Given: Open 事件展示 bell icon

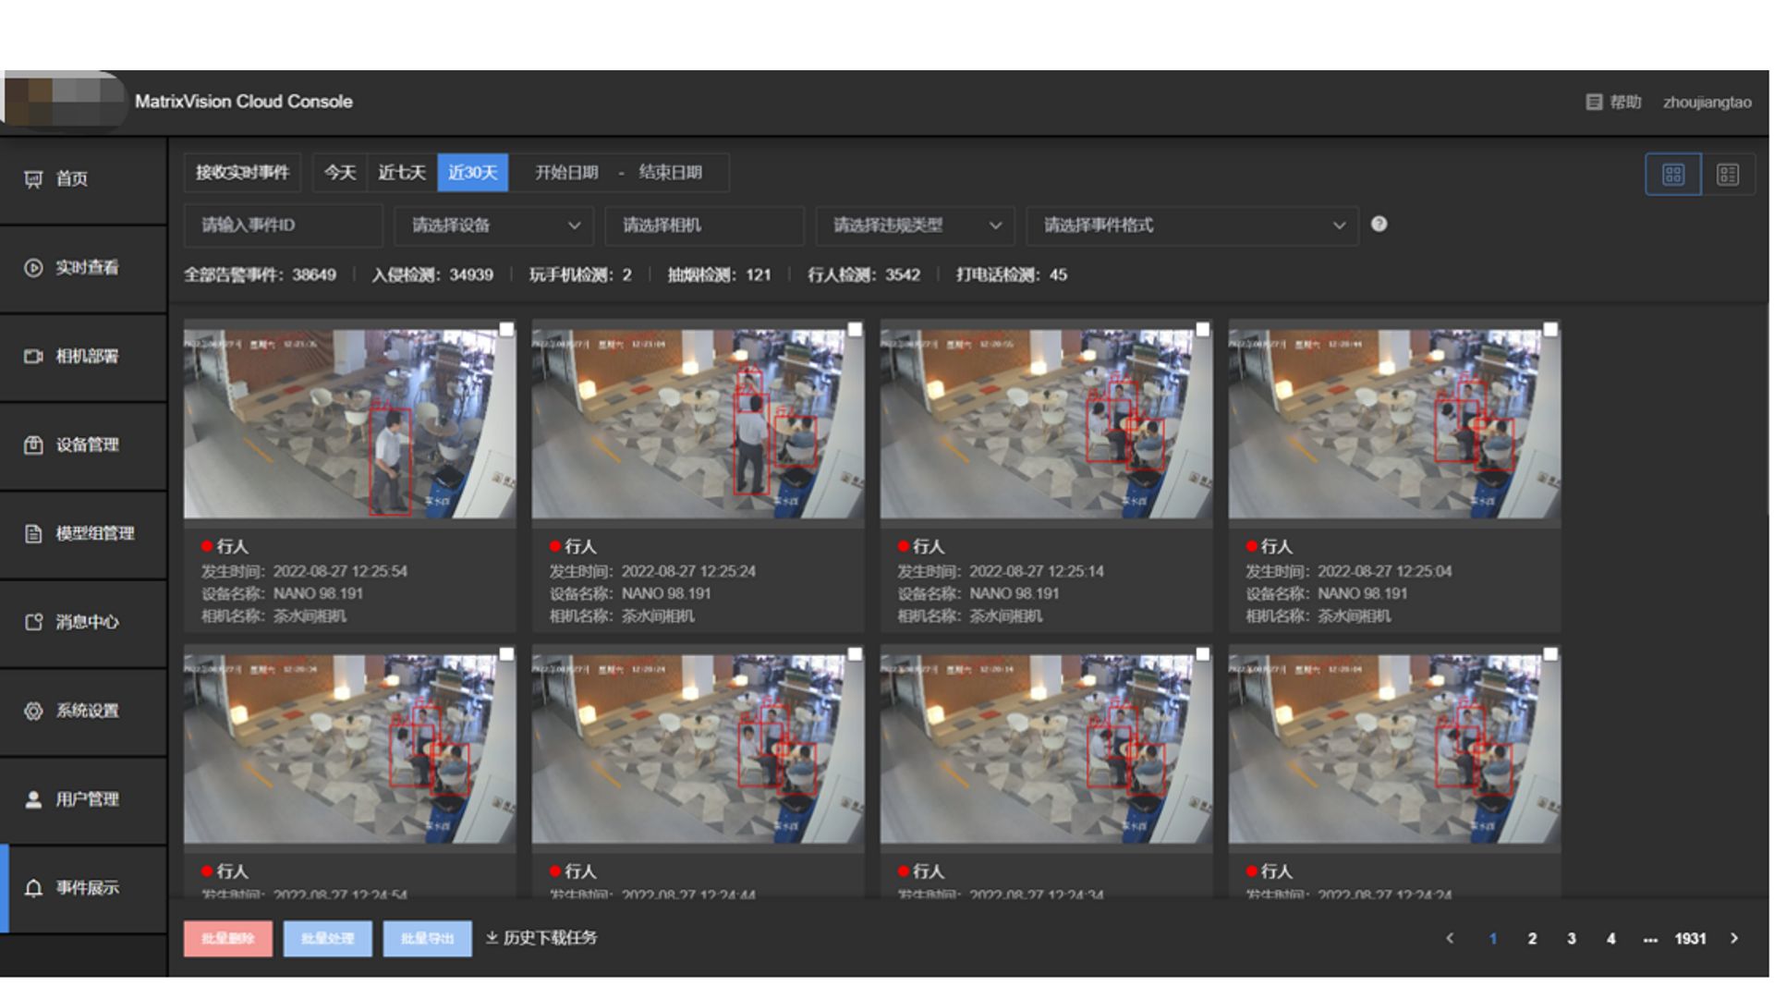Looking at the screenshot, I should tap(33, 888).
